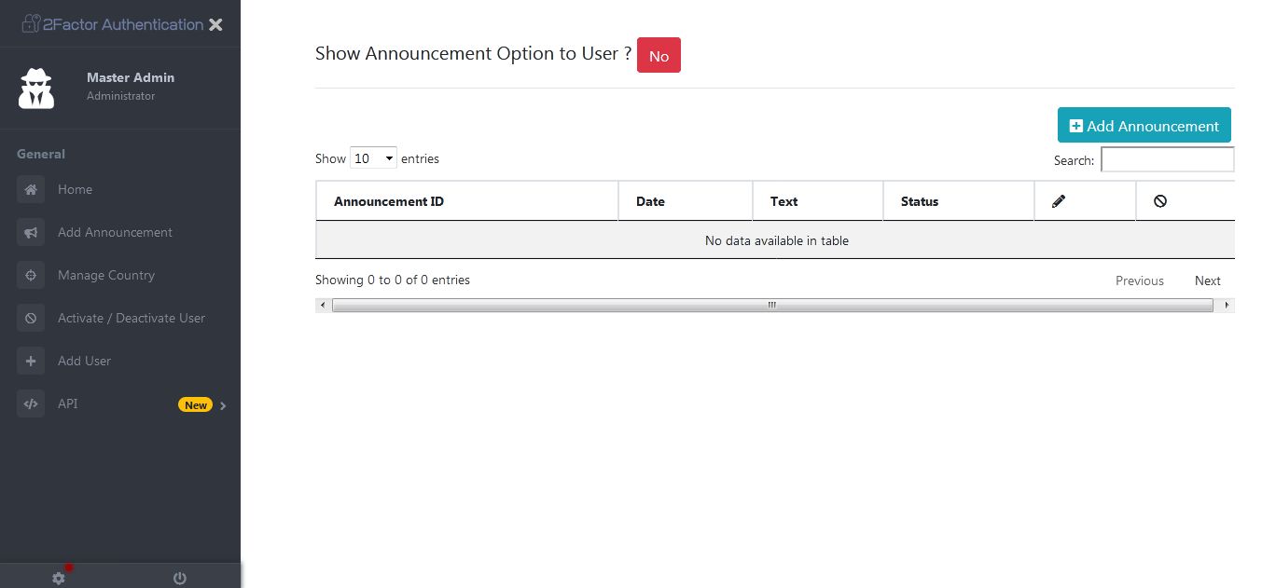This screenshot has height=588, width=1262.
Task: Focus the Search input field
Action: click(x=1167, y=160)
